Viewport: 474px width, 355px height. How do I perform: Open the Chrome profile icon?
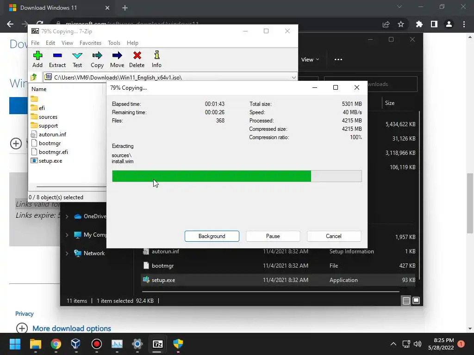click(449, 24)
